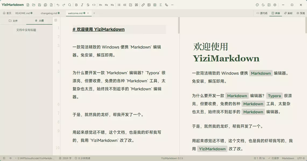Image resolution: width=307 pixels, height=161 pixels.
Task: Apply strikethrough formatting
Action: pyautogui.click(x=88, y=5)
